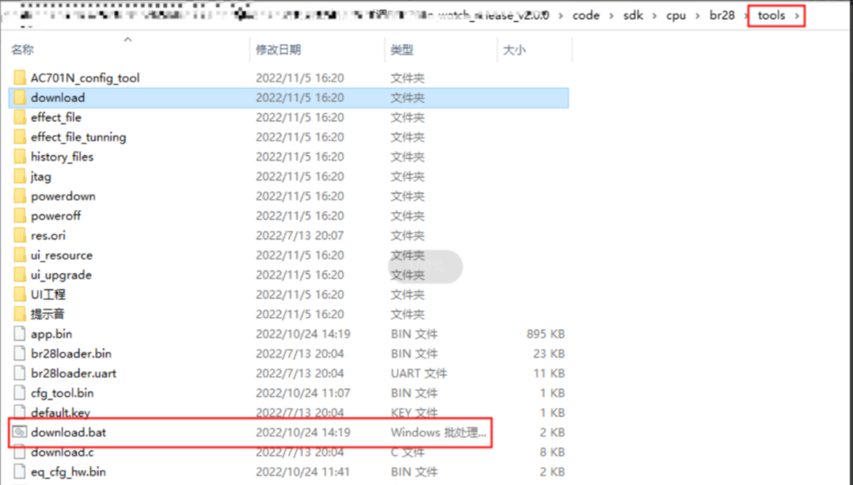Click the 2022/7/13 20:07 date of res.ori
This screenshot has height=485, width=853.
tap(299, 235)
